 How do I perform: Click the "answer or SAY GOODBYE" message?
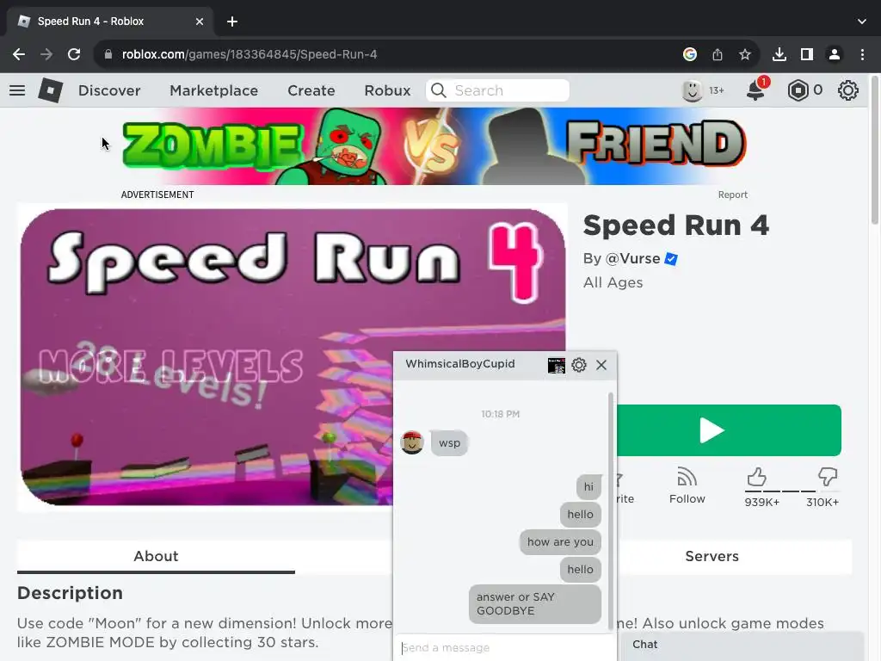click(x=535, y=604)
